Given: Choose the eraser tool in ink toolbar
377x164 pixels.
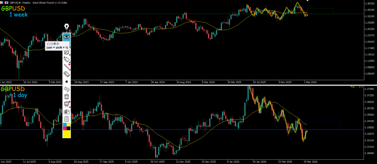Looking at the screenshot, I should point(67,74).
